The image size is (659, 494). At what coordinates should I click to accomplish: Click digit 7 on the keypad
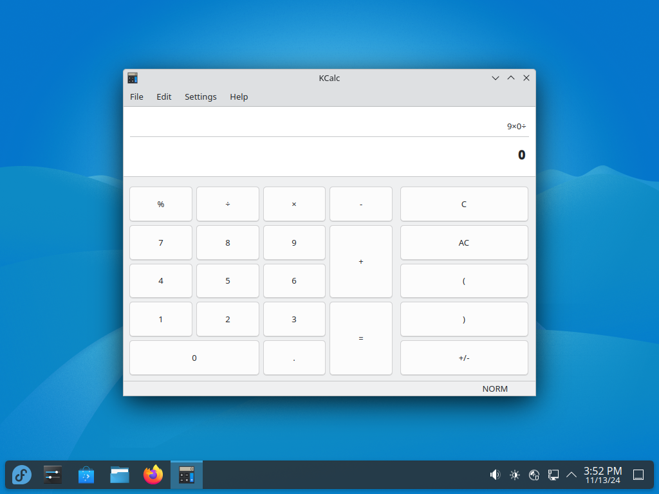161,242
